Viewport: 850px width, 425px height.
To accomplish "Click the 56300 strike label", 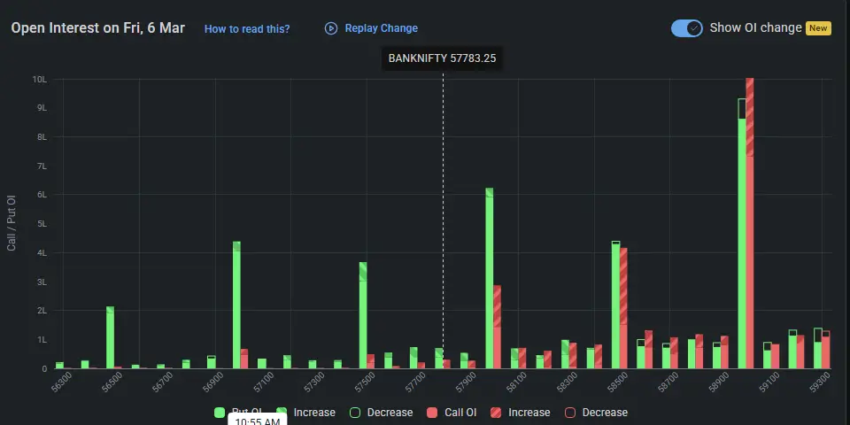I will point(61,382).
